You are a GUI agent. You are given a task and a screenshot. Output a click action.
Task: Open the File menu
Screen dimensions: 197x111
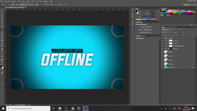(x=6, y=1)
